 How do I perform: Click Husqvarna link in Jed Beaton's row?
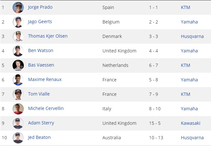[x=192, y=138]
